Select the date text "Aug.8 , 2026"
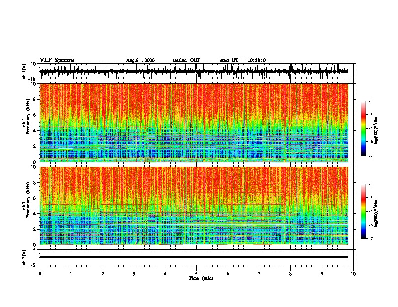This screenshot has width=398, height=307. 140,60
